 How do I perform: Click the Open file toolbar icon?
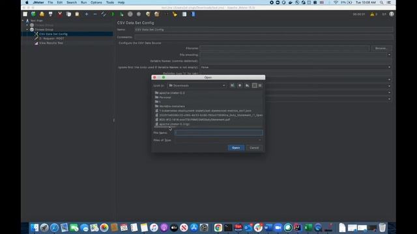coord(42,14)
